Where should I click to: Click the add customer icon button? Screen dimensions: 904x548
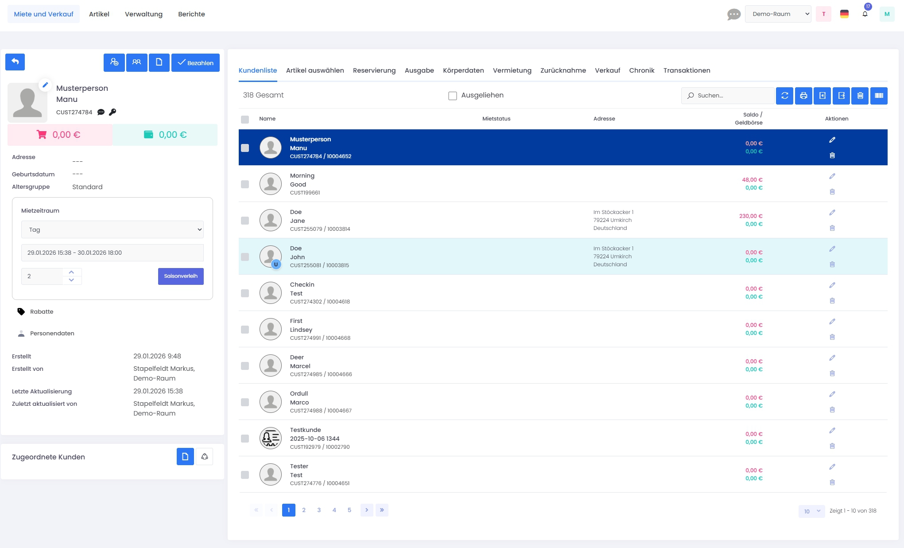pyautogui.click(x=114, y=62)
